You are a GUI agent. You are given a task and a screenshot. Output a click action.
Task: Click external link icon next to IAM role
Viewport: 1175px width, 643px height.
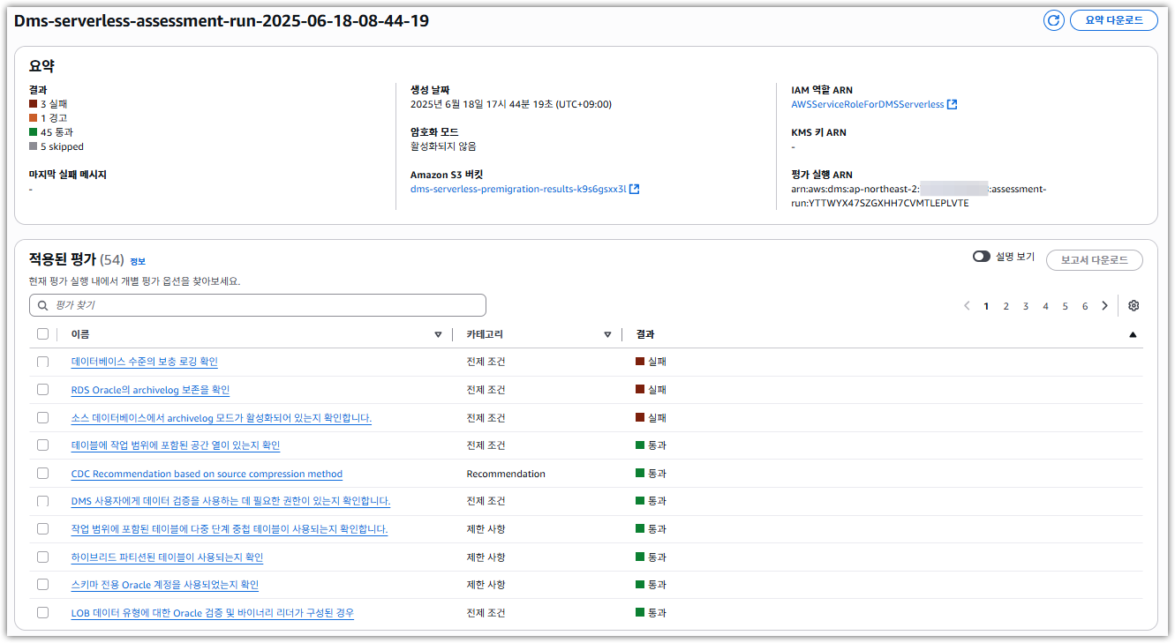pyautogui.click(x=952, y=104)
